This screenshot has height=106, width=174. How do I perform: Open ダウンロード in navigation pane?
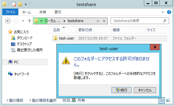(25, 38)
